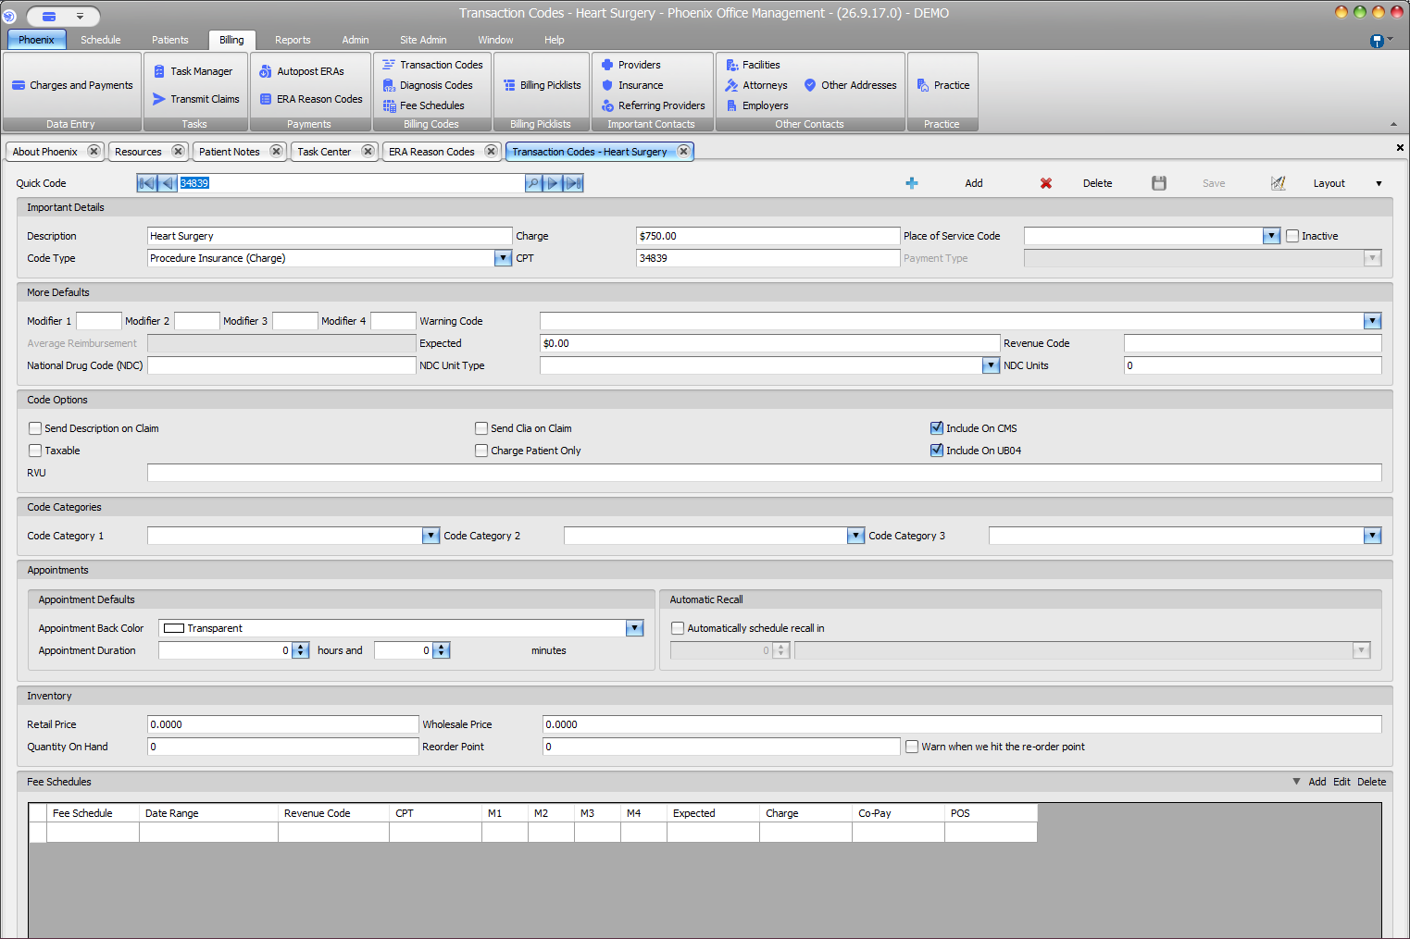Click Edit in Fee Schedules section
Image resolution: width=1410 pixels, height=939 pixels.
coord(1341,782)
